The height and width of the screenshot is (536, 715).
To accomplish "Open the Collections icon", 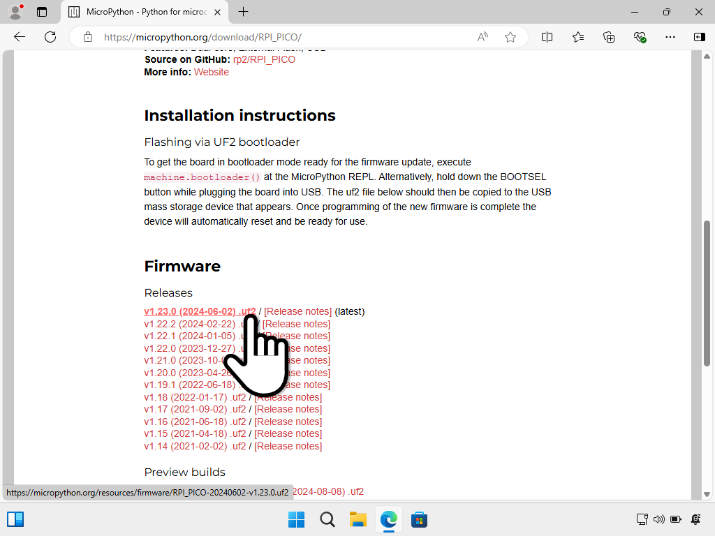I will (609, 37).
